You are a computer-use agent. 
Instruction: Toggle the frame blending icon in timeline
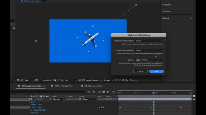[104, 92]
